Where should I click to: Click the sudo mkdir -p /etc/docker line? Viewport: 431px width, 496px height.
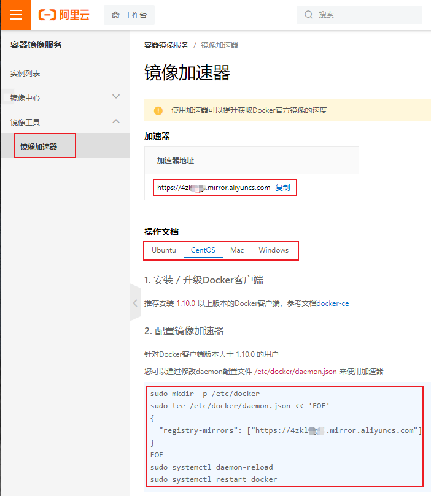pos(205,394)
